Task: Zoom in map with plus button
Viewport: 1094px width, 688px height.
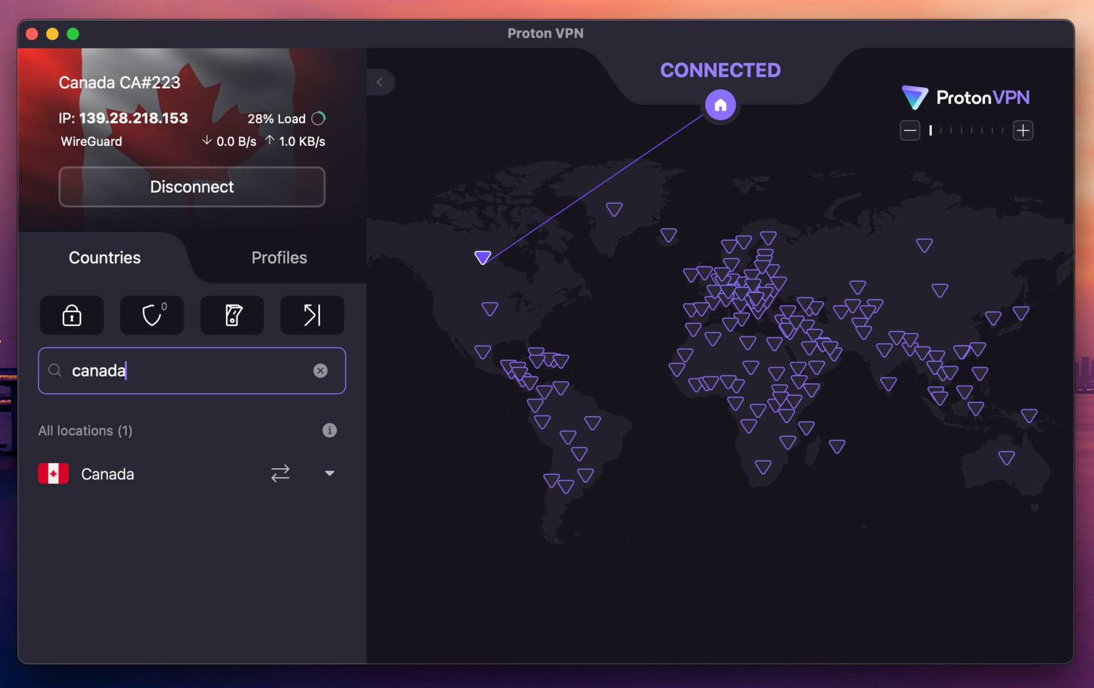Action: [1023, 130]
